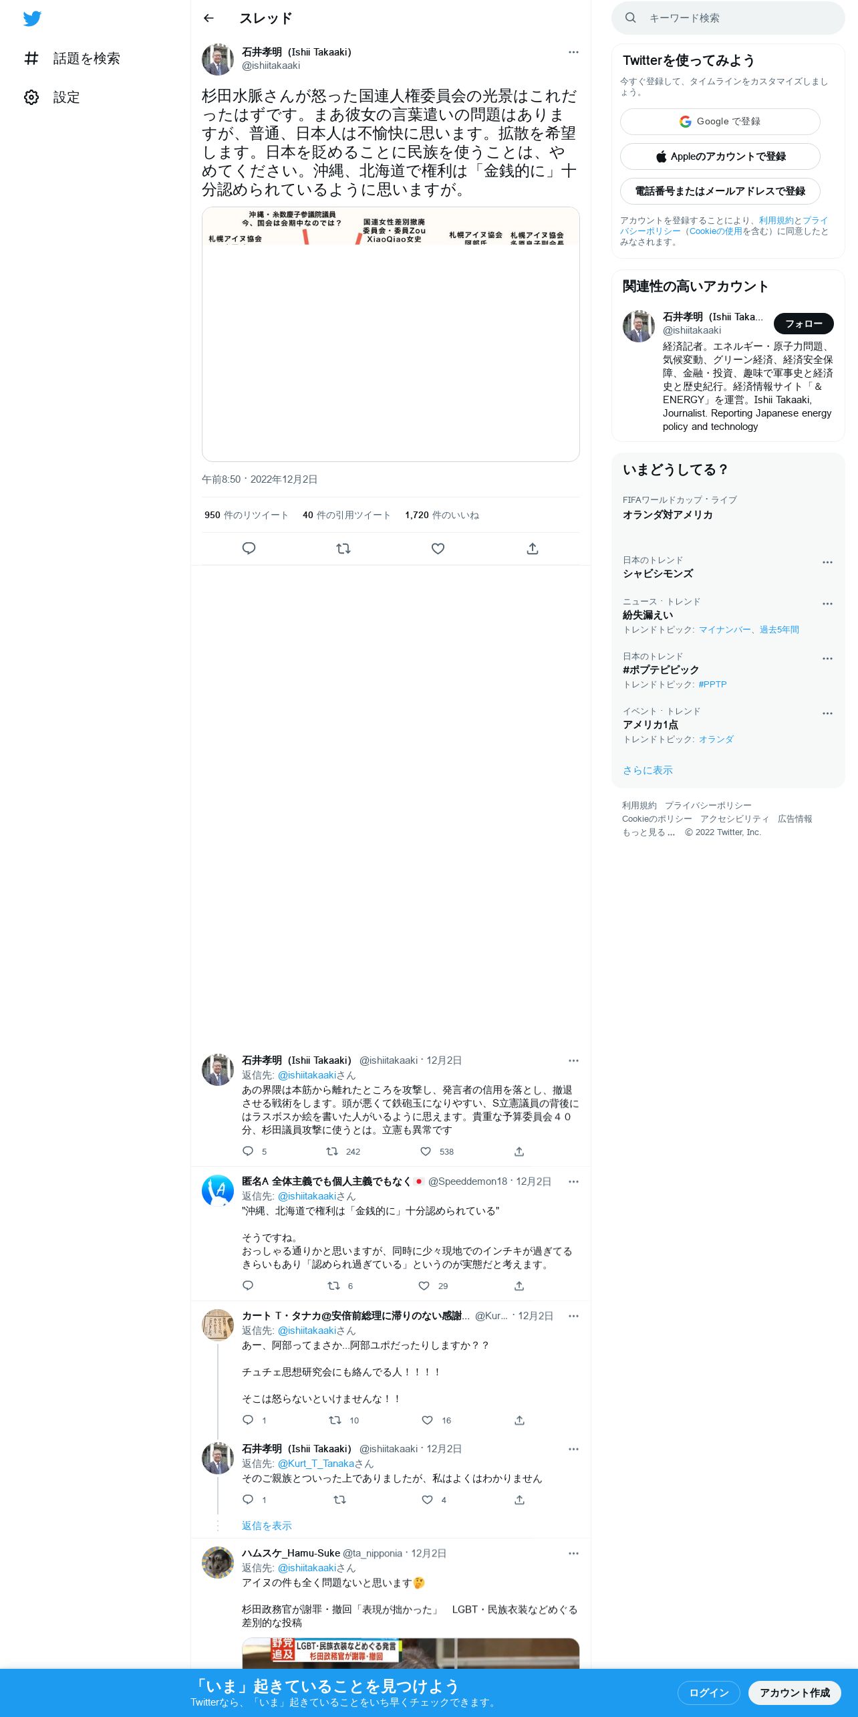Open ハムスケ_Hamu-Suke profile avatar
This screenshot has width=858, height=1717.
pos(218,1563)
